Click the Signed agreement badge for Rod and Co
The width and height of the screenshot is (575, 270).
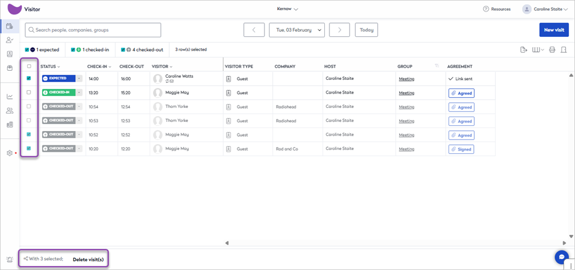click(x=461, y=149)
